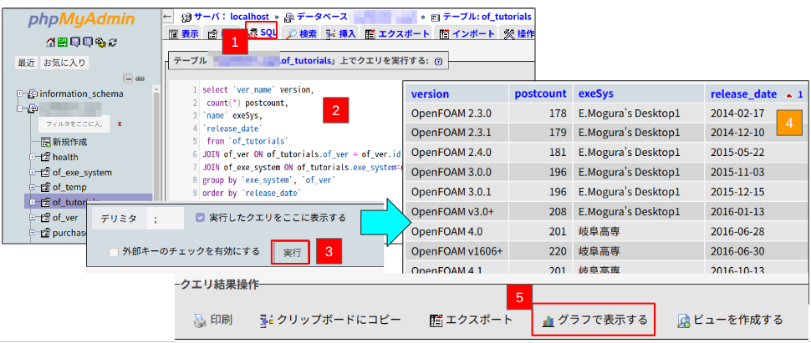
Task: Click the phpMyAdmin home icon
Action: pyautogui.click(x=50, y=43)
